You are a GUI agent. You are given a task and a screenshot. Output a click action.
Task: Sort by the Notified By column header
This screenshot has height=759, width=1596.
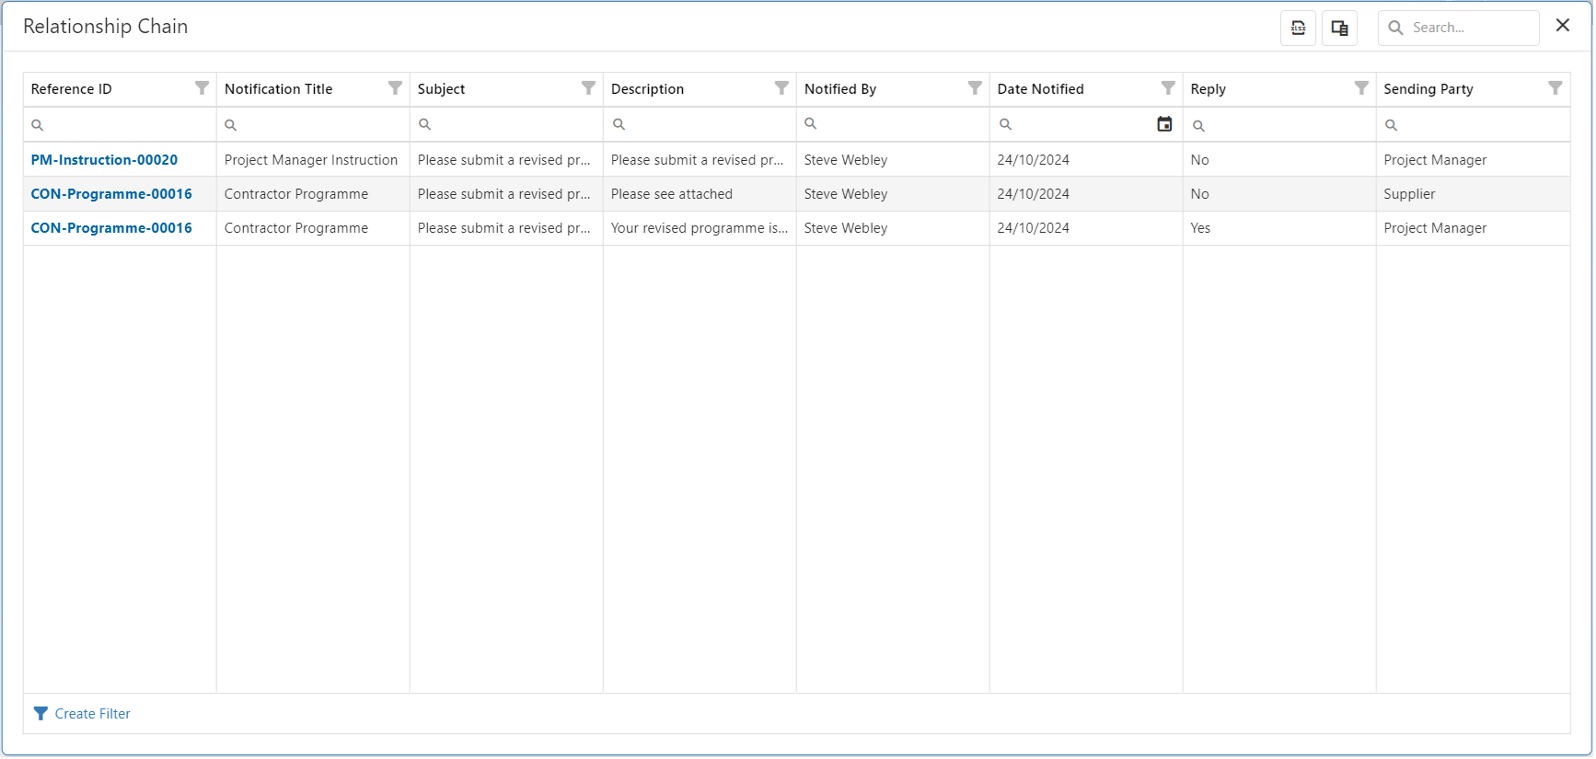[840, 89]
